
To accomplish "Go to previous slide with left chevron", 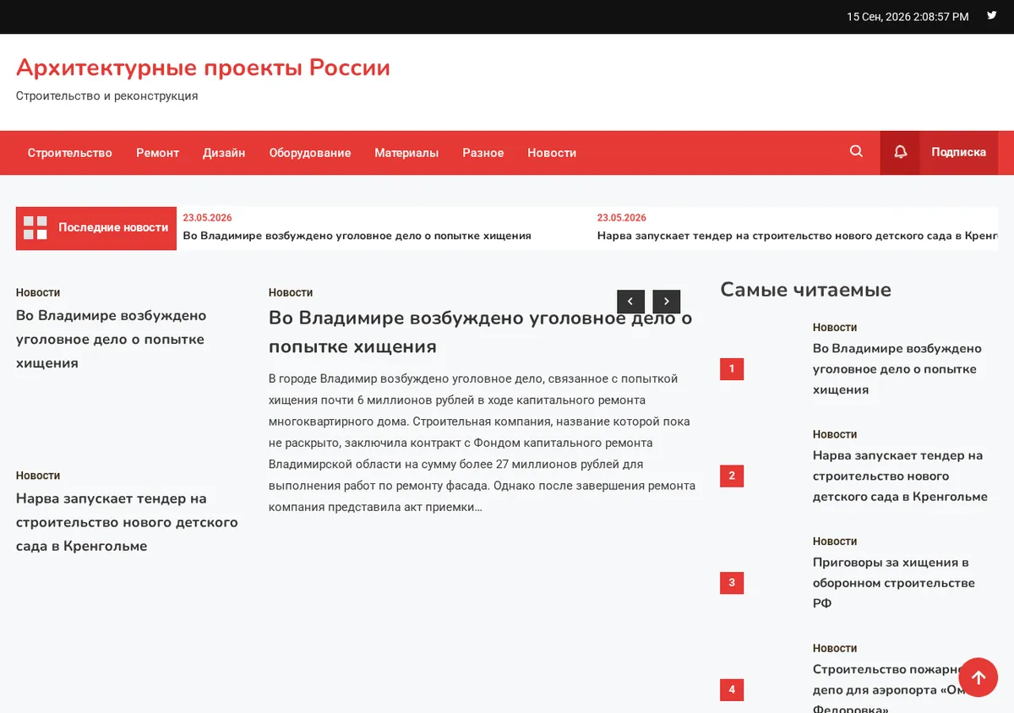I will coord(630,302).
